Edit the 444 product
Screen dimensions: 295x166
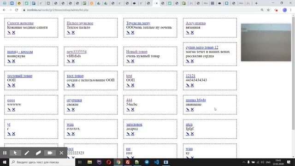tap(128, 110)
